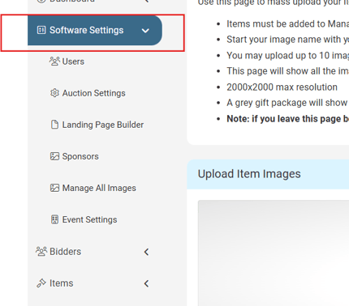Click the 'Items must be added to' bullet
Image resolution: width=349 pixels, height=306 pixels.
point(288,24)
